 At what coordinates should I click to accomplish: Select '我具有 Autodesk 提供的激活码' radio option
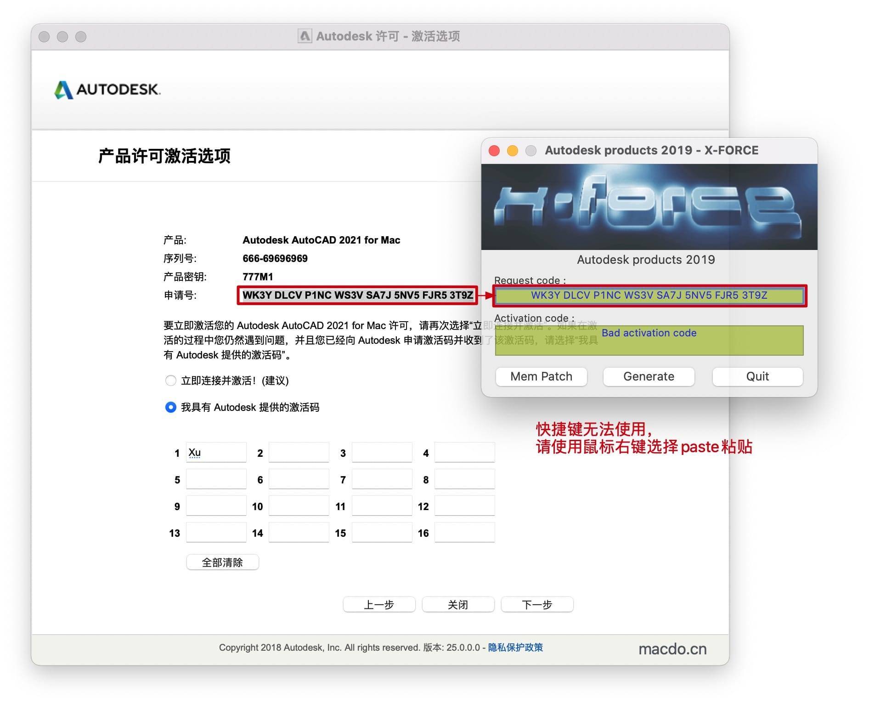[170, 407]
